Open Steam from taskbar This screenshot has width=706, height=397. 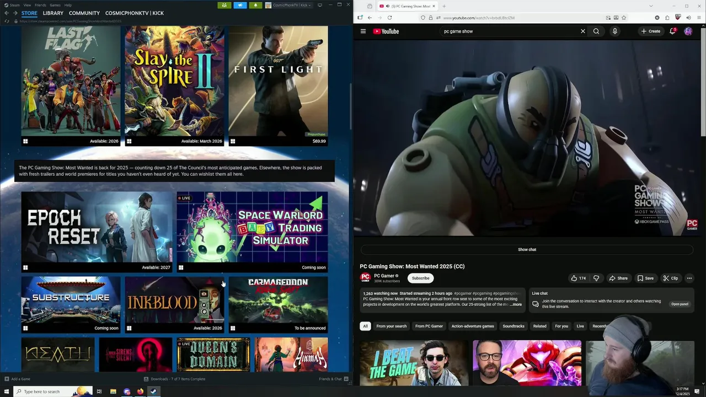[153, 391]
